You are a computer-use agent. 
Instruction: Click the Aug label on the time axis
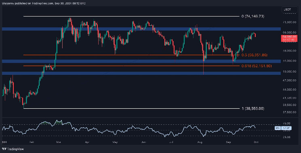coord(200,142)
